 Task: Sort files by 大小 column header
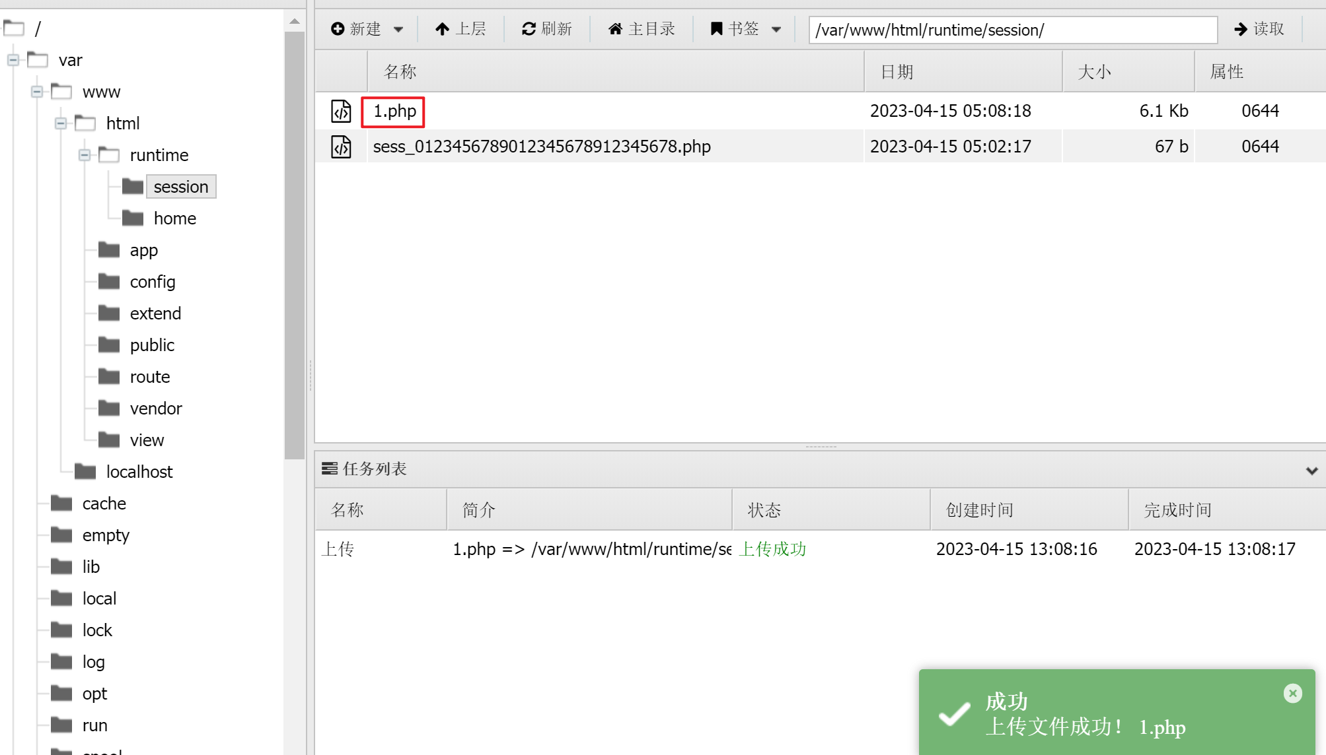point(1094,72)
